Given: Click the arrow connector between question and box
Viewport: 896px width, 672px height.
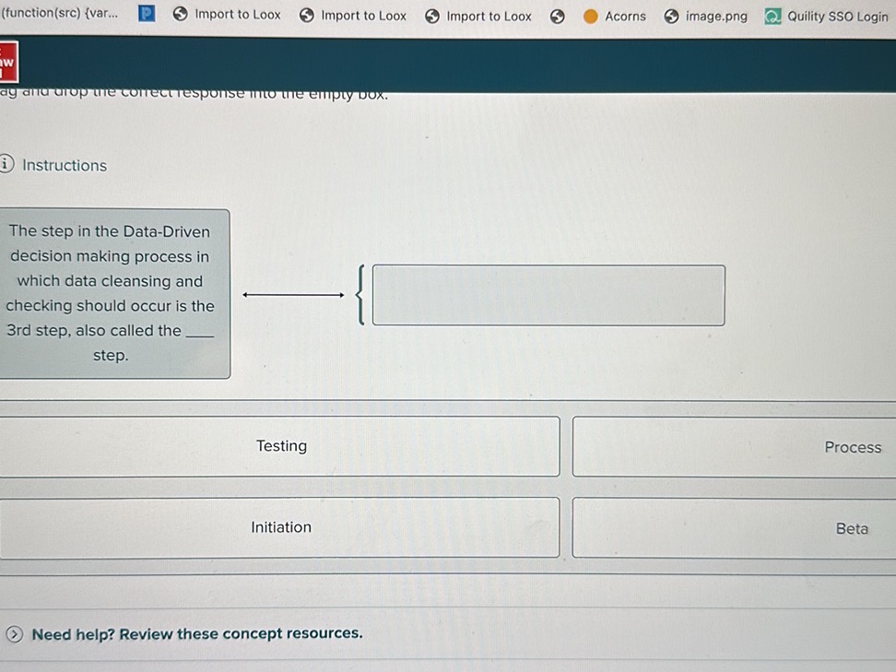Looking at the screenshot, I should coord(293,294).
